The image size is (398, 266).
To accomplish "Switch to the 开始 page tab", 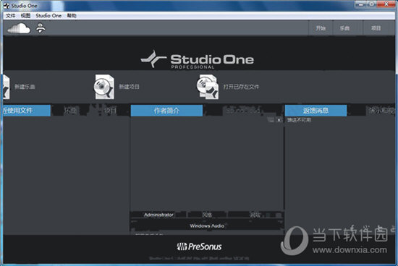I will click(x=321, y=28).
